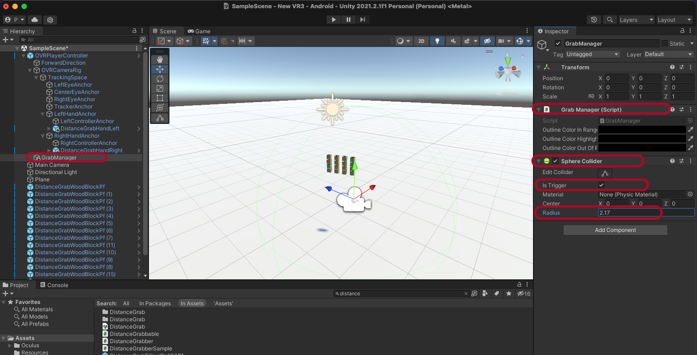Click the Add Component button
Screen dimensions: 697x355
[x=615, y=230]
